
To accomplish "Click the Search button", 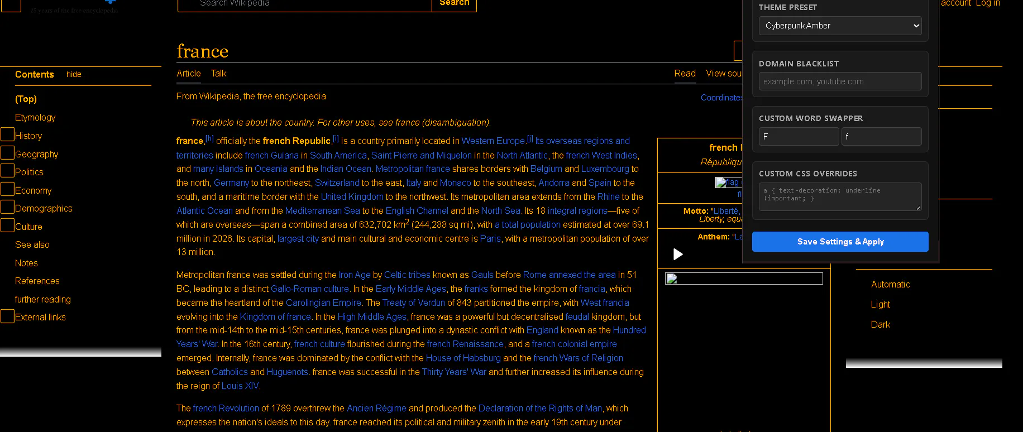I will [454, 4].
